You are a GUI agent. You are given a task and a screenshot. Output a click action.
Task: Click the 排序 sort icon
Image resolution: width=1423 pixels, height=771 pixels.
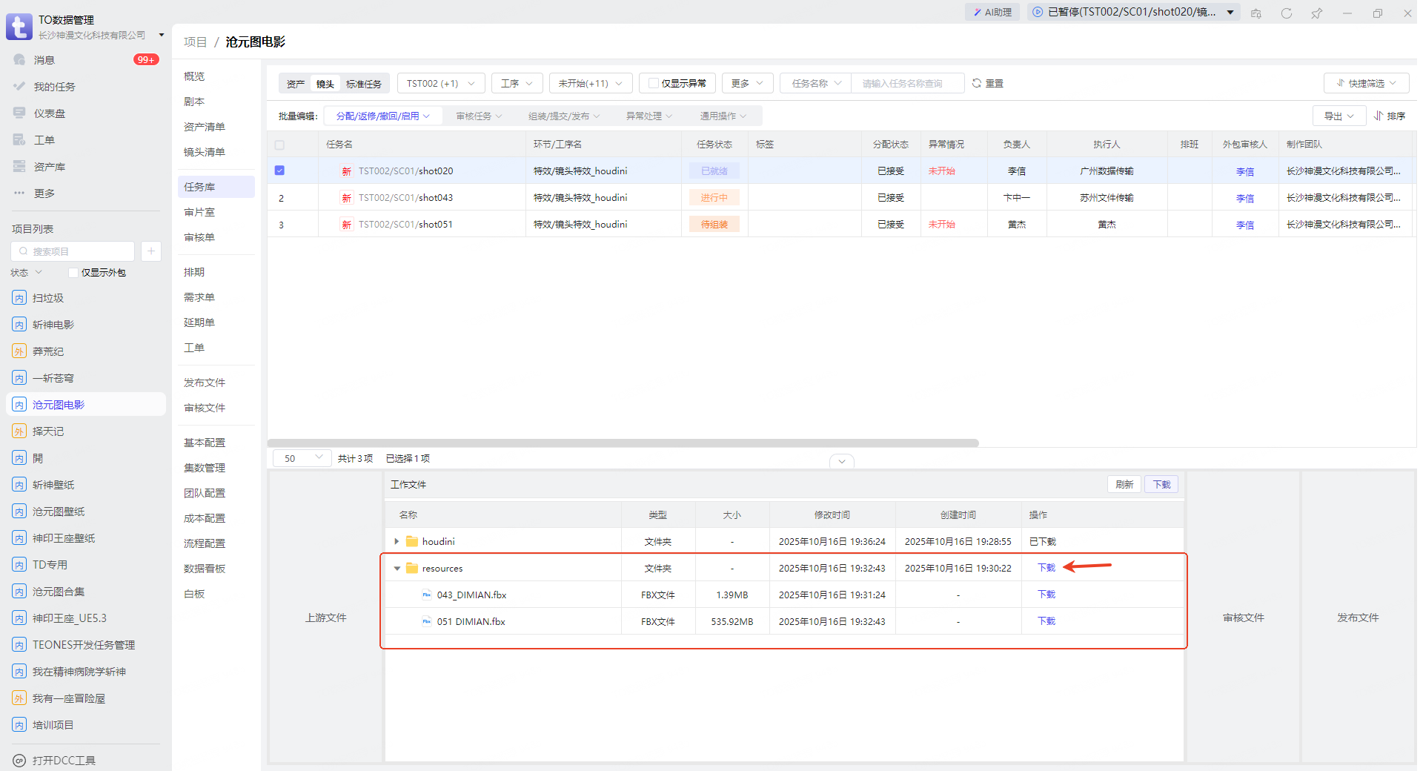click(1379, 116)
